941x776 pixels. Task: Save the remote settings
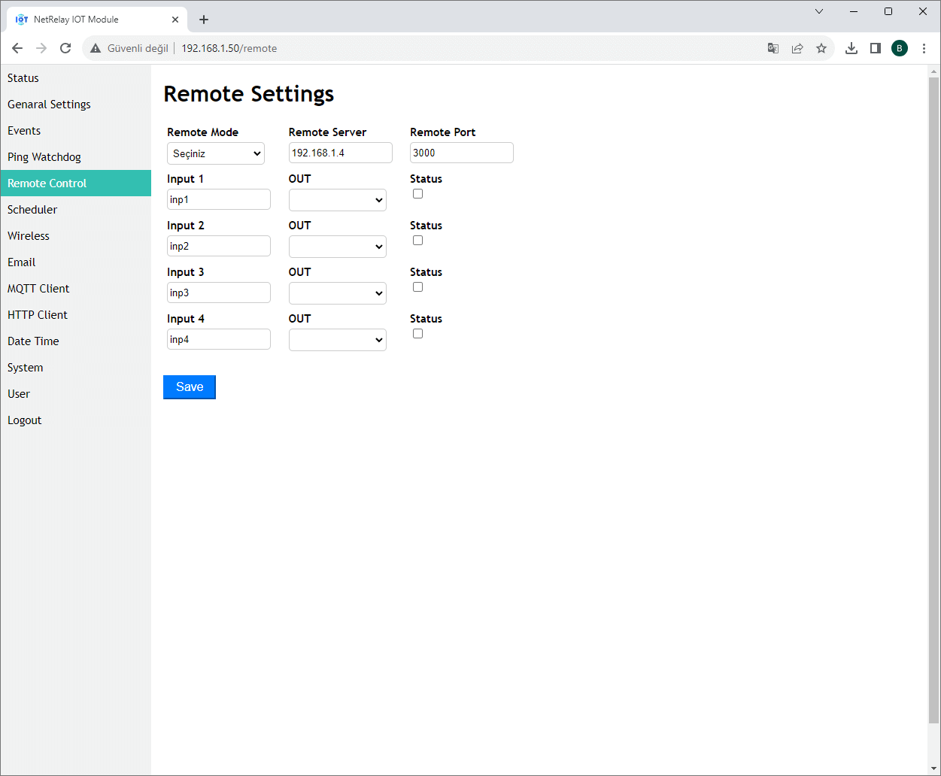point(189,386)
